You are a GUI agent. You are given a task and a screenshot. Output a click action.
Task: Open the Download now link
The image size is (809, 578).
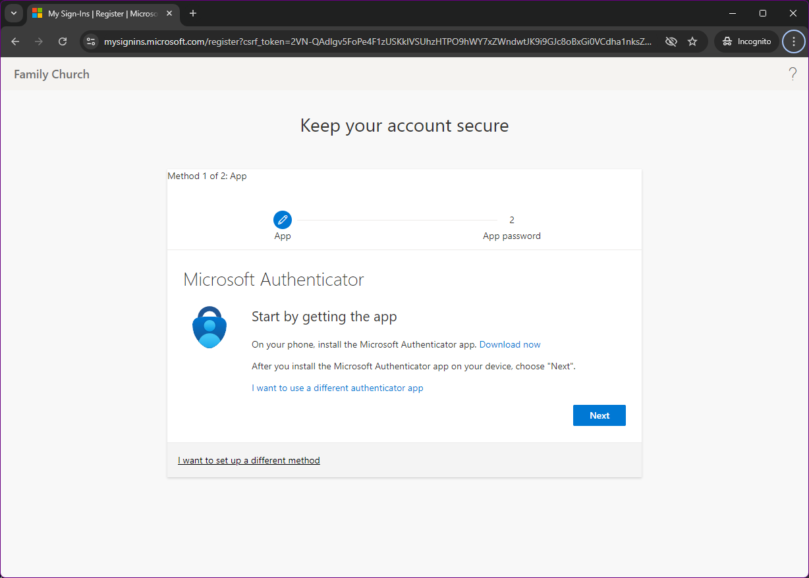tap(510, 344)
